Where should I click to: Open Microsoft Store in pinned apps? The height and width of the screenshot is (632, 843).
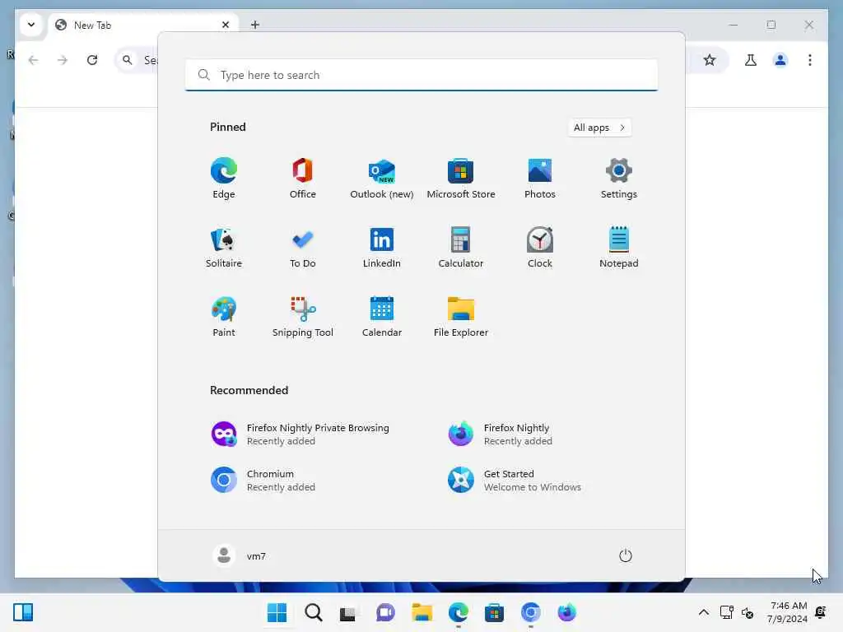(x=461, y=179)
